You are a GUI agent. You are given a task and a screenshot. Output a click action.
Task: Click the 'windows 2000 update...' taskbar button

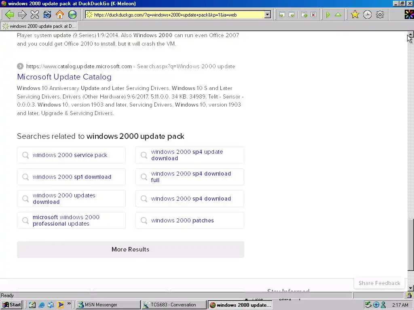pos(240,305)
